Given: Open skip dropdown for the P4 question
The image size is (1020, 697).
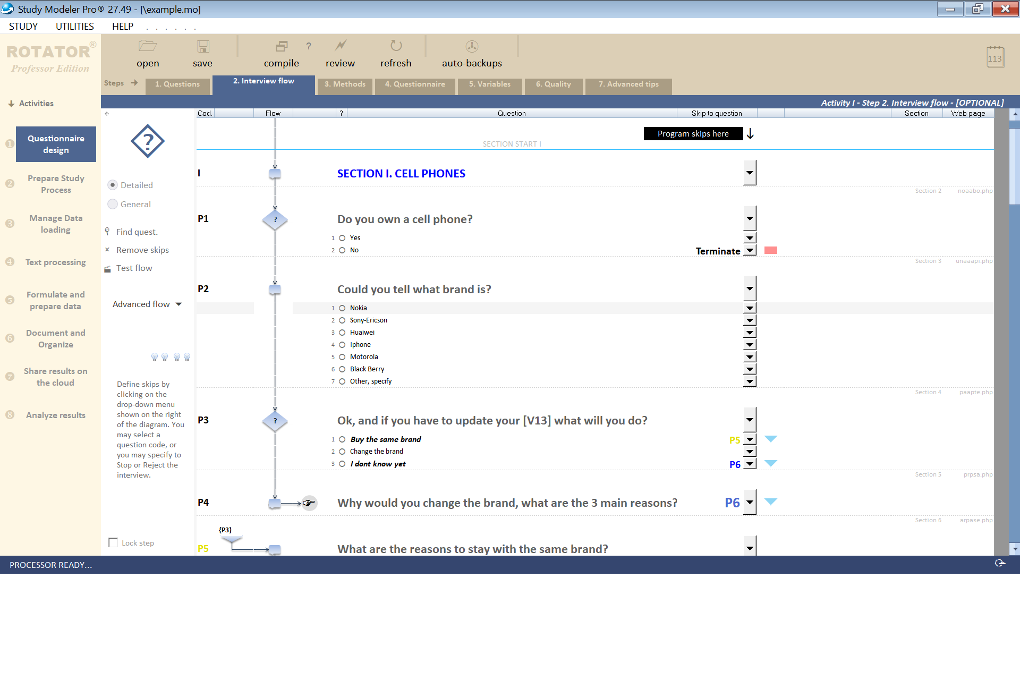Looking at the screenshot, I should point(750,502).
